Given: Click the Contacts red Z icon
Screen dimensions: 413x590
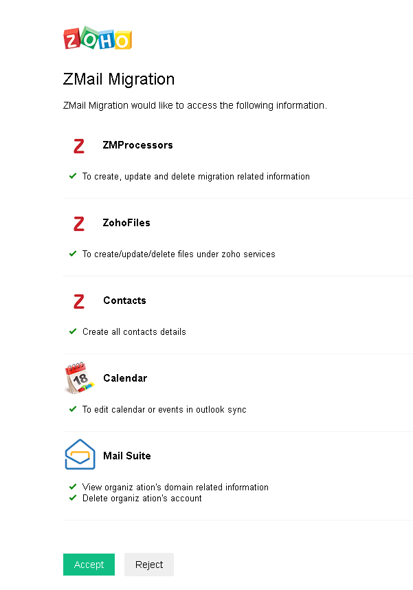Looking at the screenshot, I should pyautogui.click(x=79, y=301).
